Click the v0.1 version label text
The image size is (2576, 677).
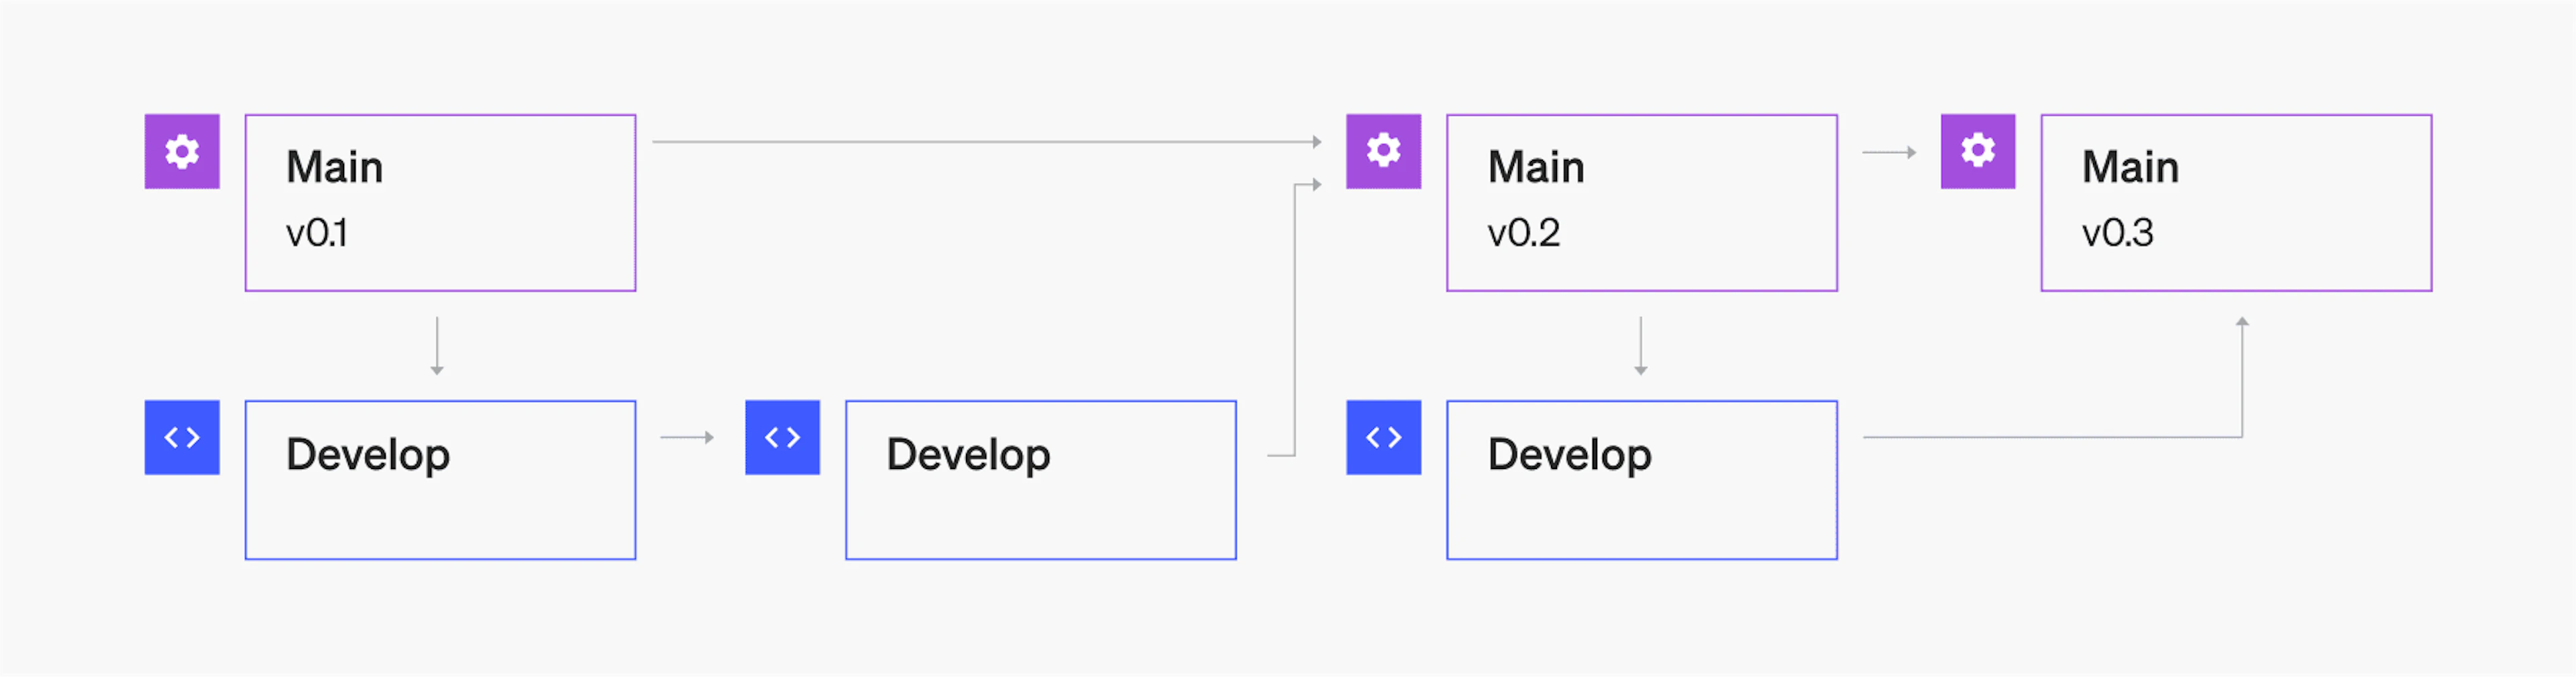[x=316, y=233]
